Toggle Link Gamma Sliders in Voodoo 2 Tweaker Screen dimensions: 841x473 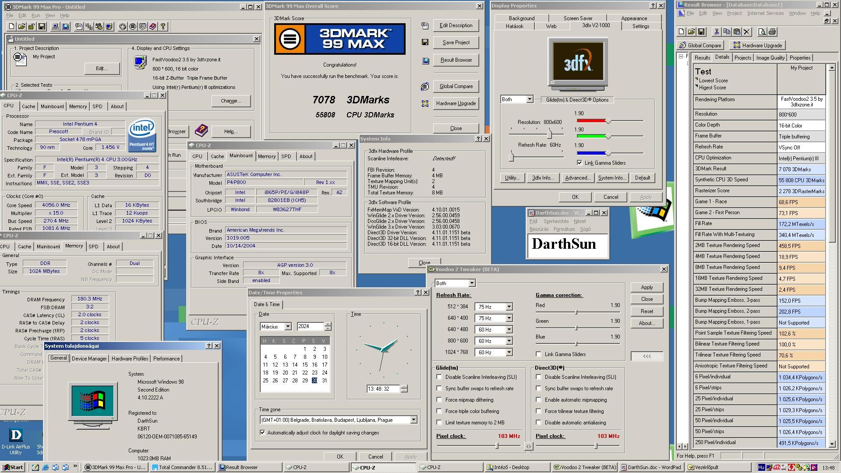(x=538, y=354)
